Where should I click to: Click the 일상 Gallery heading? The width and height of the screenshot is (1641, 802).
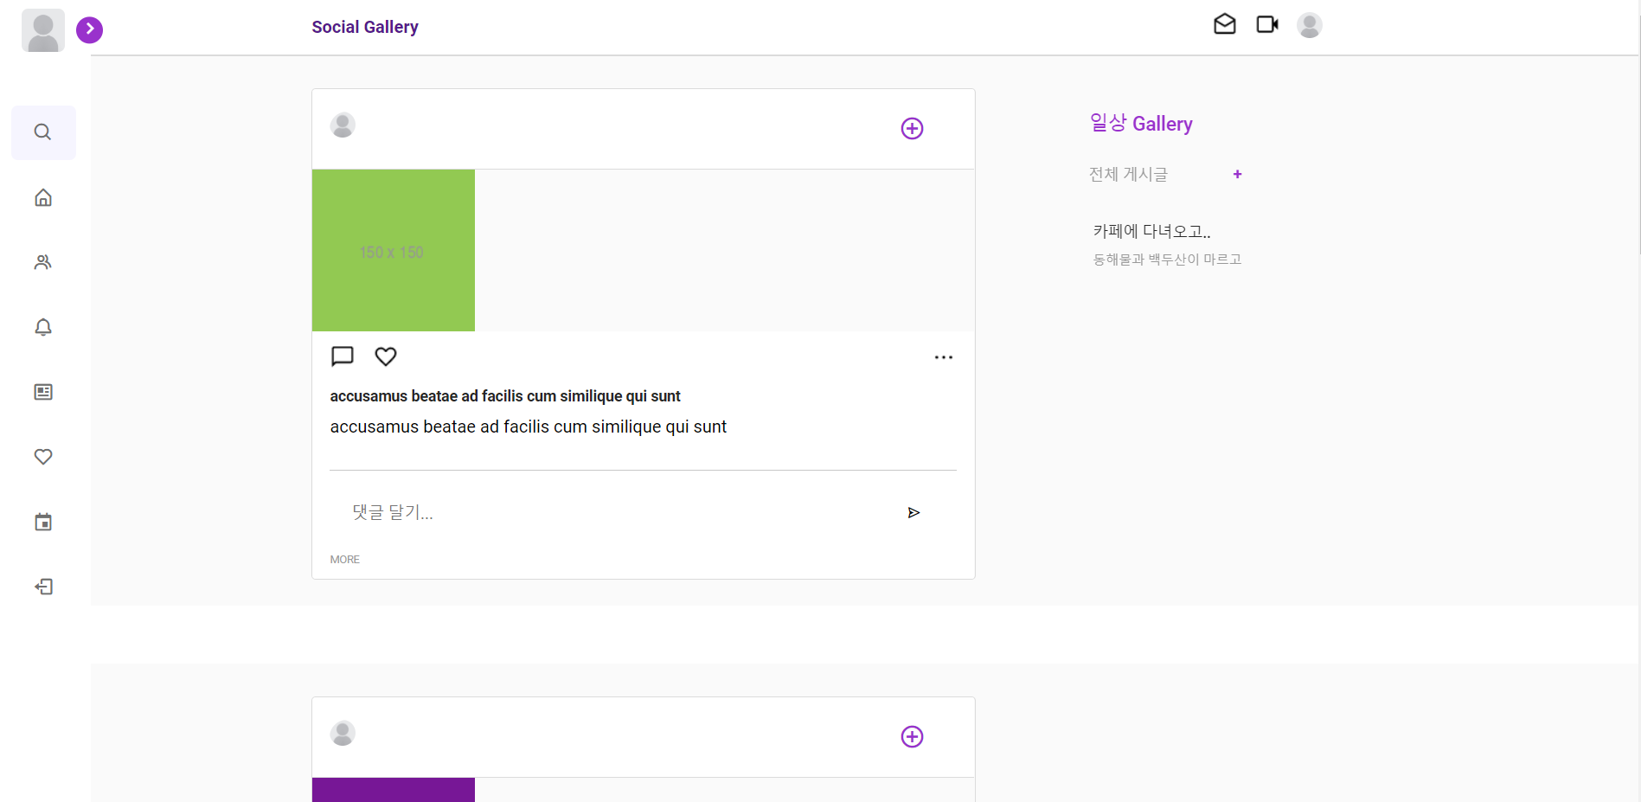(x=1141, y=124)
